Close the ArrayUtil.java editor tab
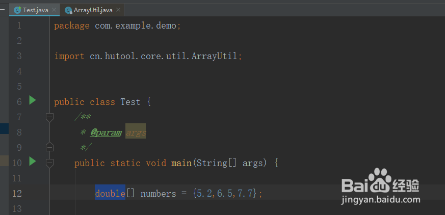The width and height of the screenshot is (445, 215). pyautogui.click(x=118, y=10)
